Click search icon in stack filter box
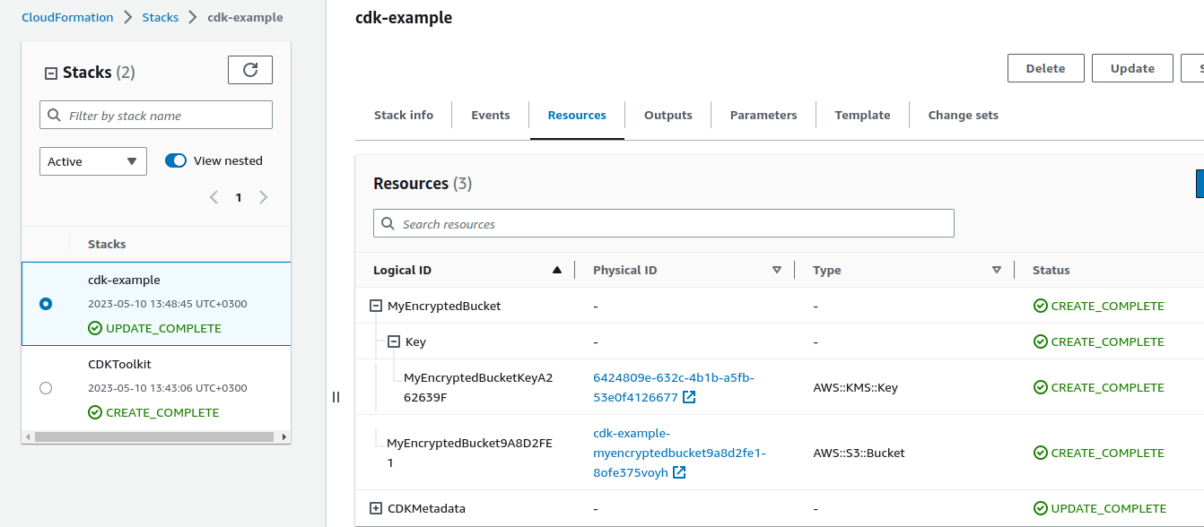 point(55,116)
